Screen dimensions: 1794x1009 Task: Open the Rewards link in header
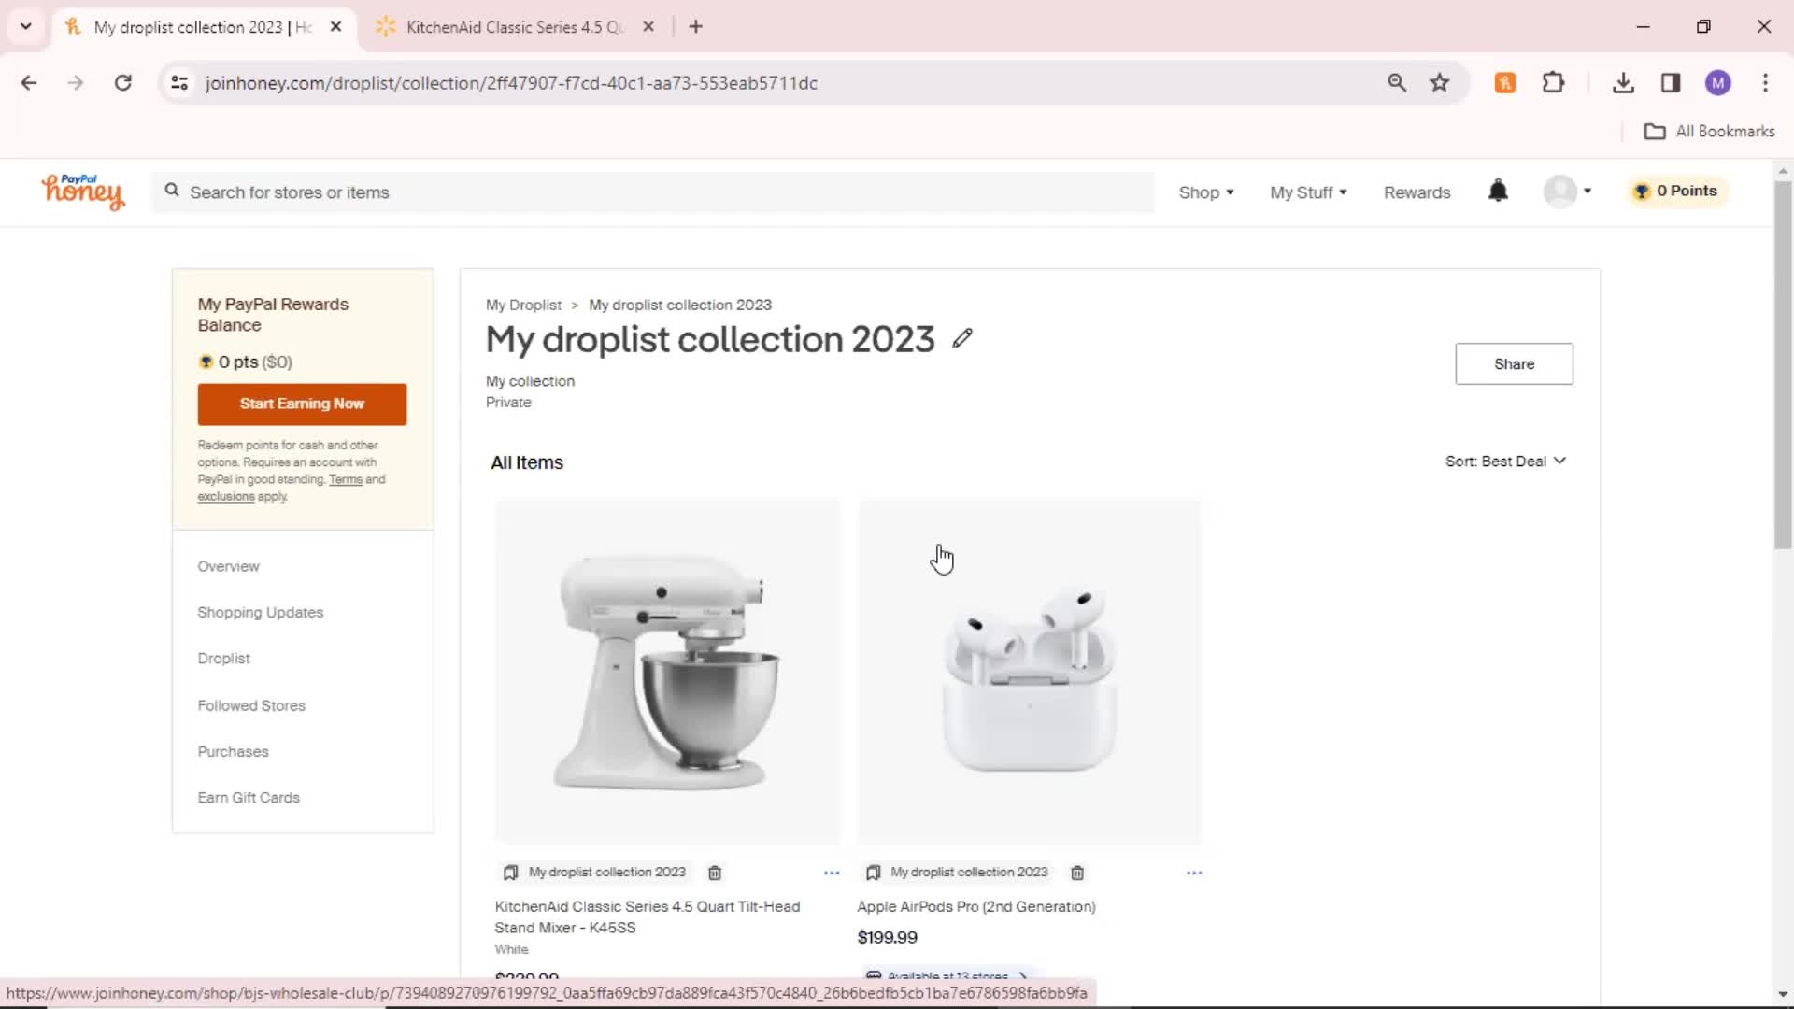(1417, 192)
